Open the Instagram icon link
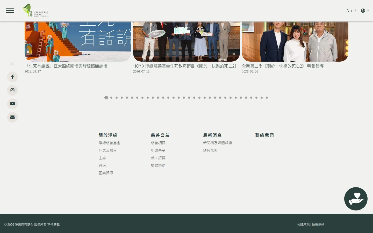Image resolution: width=373 pixels, height=233 pixels. (x=12, y=90)
